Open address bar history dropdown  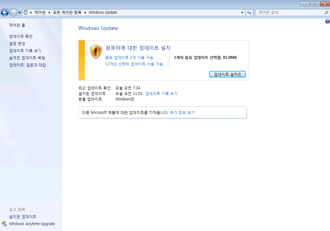coord(242,13)
